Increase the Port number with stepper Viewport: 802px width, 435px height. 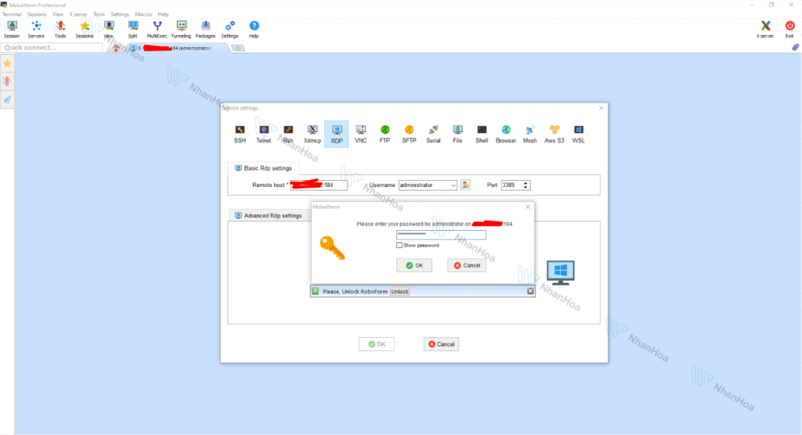pyautogui.click(x=526, y=183)
